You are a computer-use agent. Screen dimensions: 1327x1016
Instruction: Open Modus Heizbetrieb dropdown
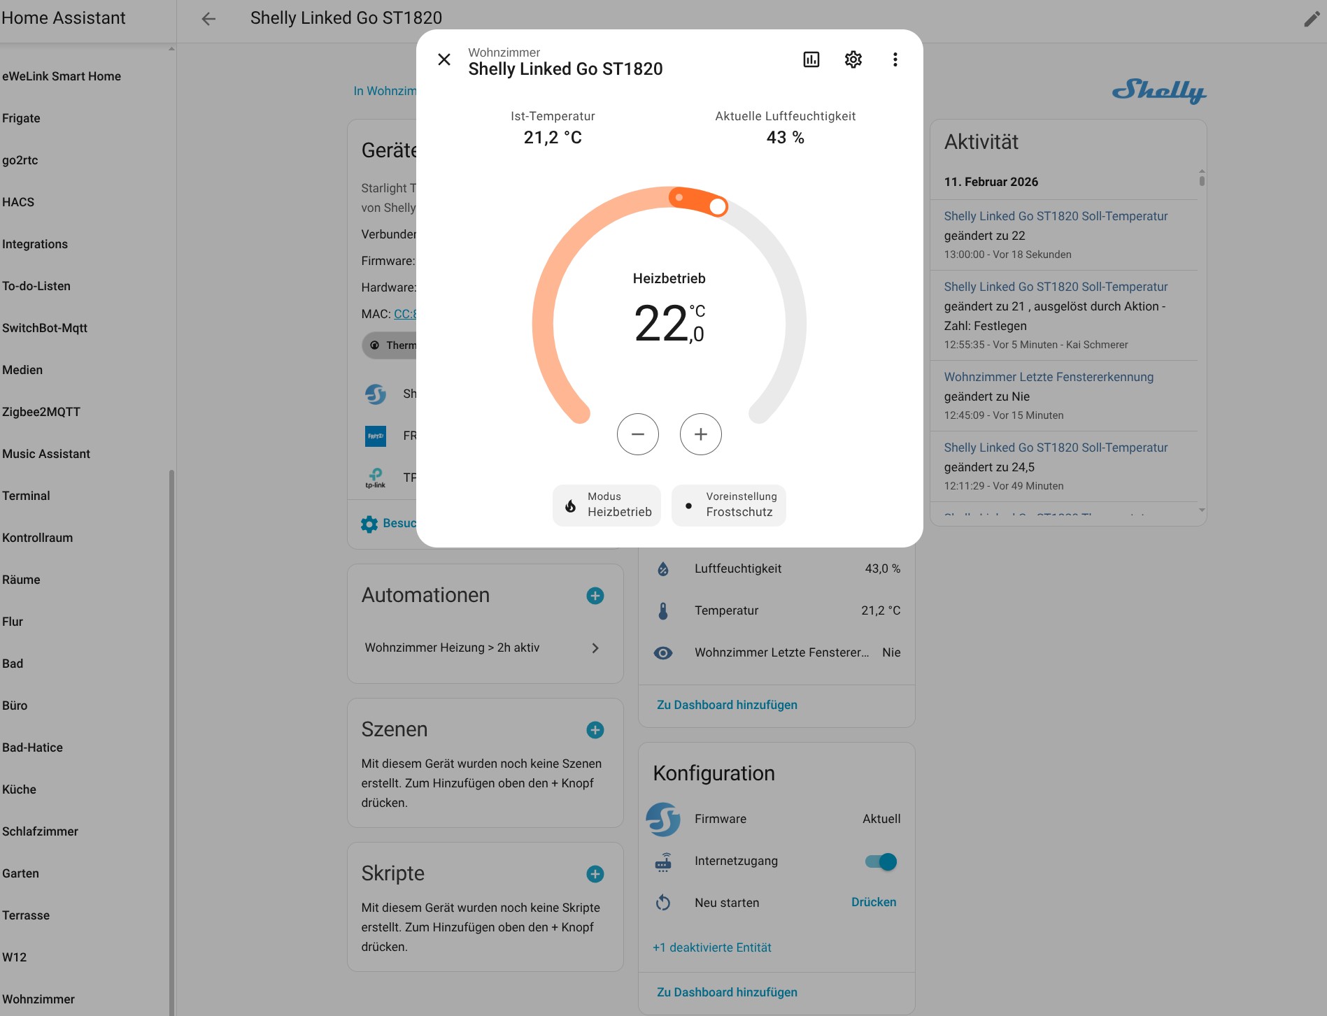(606, 505)
